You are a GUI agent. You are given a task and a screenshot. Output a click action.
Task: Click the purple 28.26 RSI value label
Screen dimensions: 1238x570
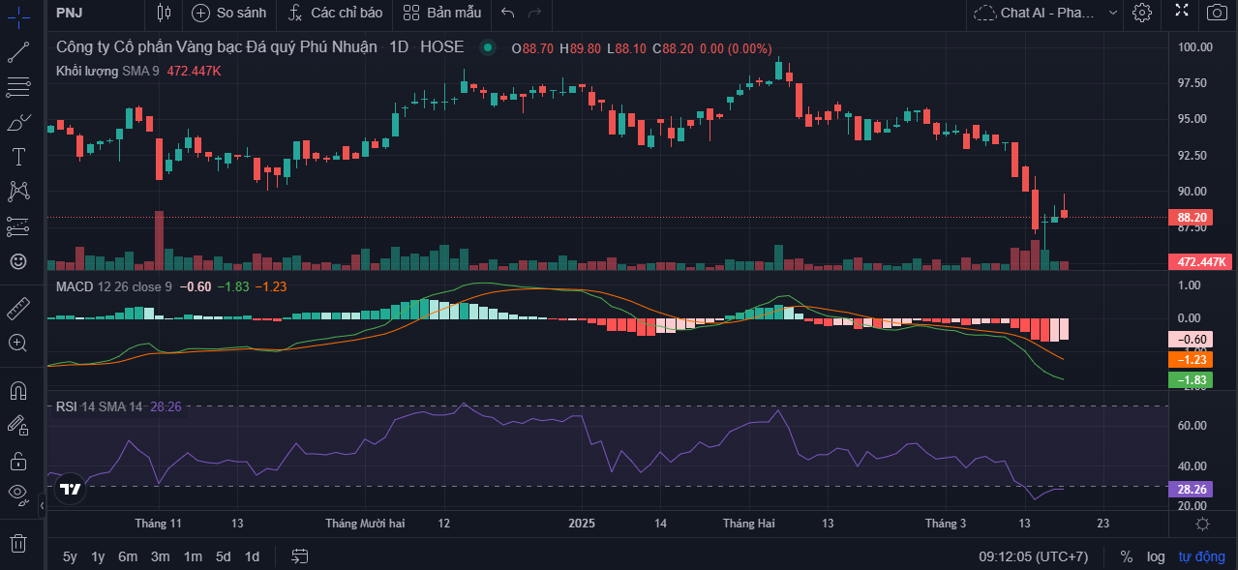1192,490
